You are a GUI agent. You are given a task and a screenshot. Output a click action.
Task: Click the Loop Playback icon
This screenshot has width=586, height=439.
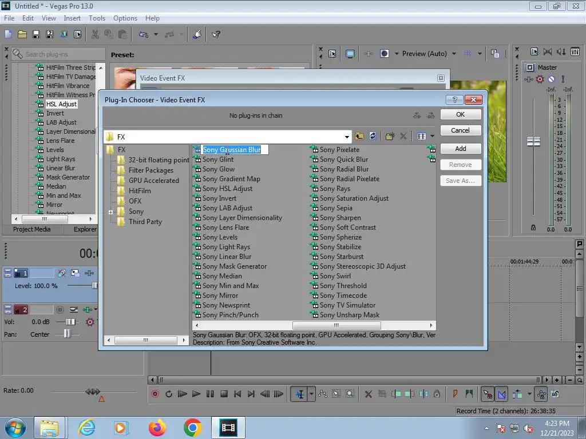tap(169, 394)
